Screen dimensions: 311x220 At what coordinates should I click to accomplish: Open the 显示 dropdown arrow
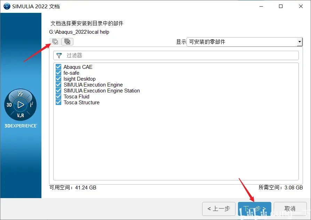300,42
